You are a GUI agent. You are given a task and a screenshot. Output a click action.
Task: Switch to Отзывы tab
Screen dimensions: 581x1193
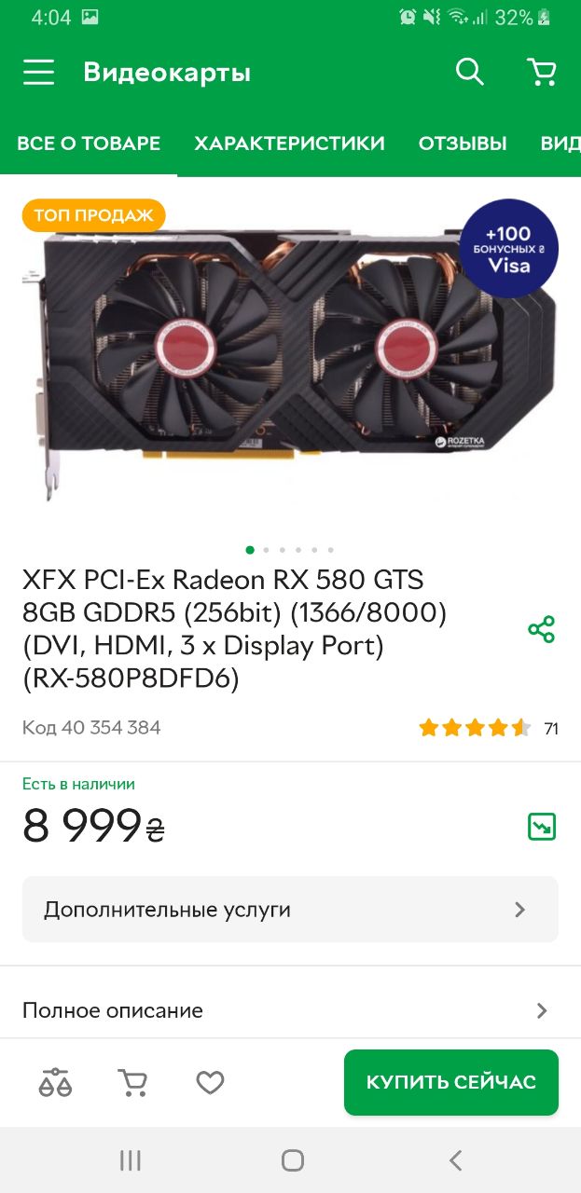coord(463,144)
